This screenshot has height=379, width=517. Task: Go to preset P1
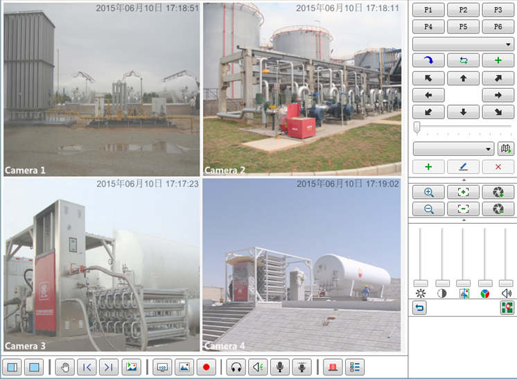coord(428,10)
